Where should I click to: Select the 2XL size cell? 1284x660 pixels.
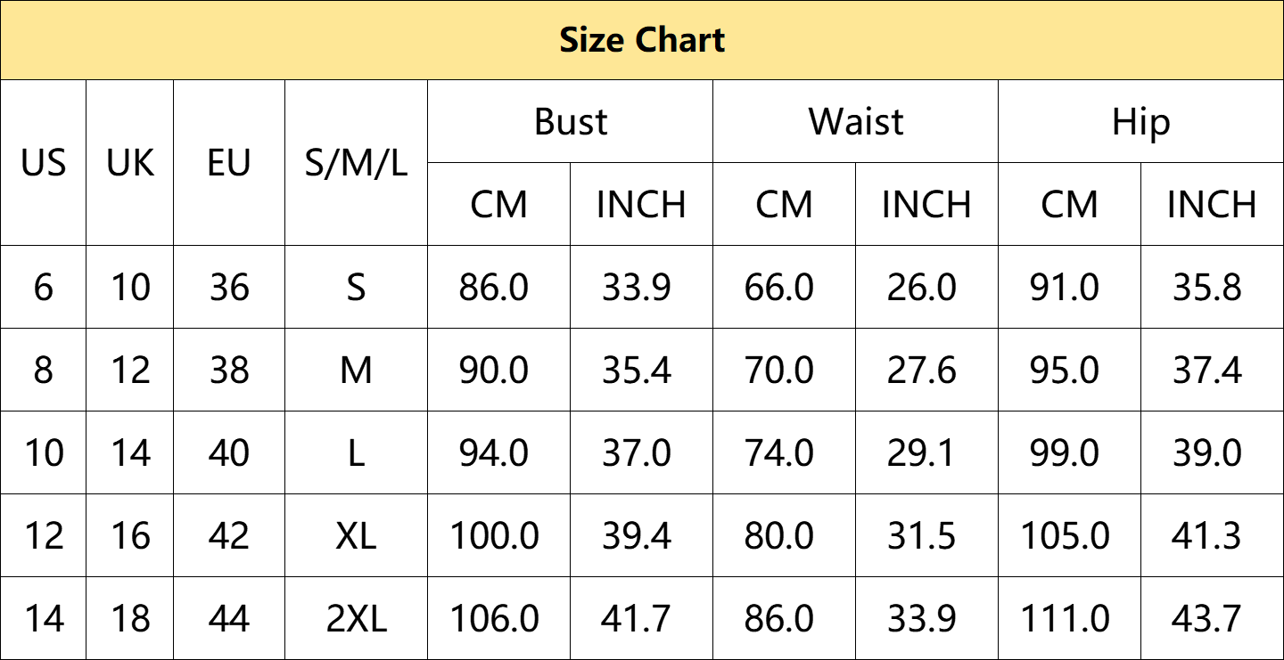tap(356, 618)
